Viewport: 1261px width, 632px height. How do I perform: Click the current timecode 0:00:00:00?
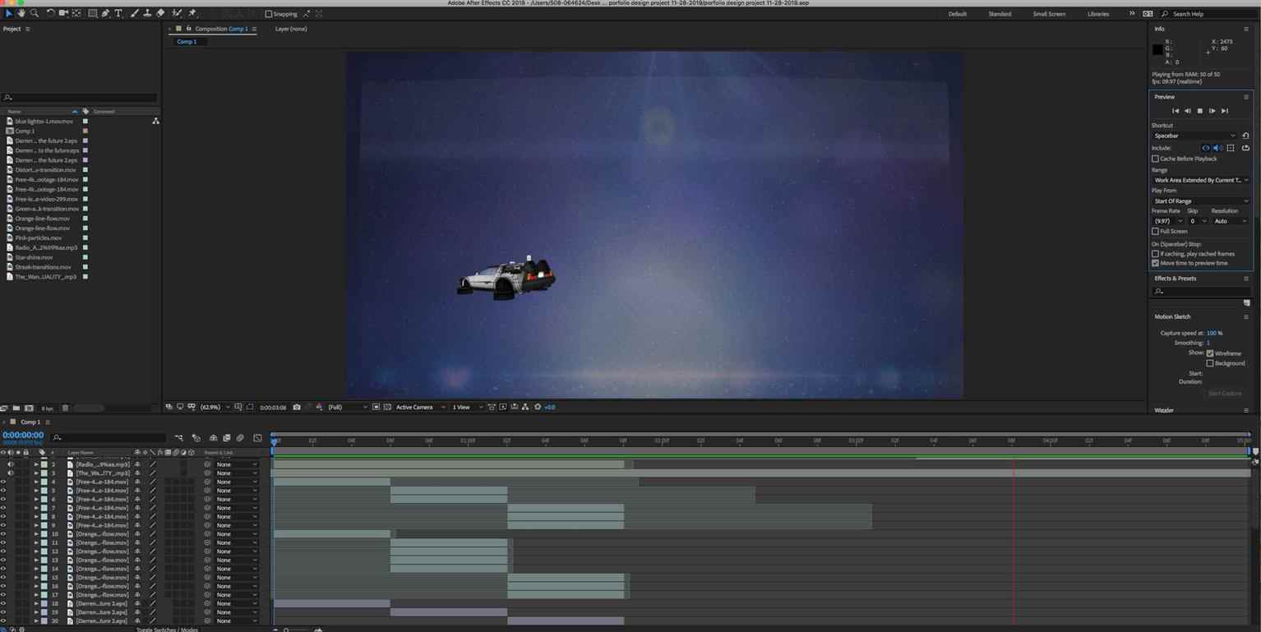tap(23, 435)
